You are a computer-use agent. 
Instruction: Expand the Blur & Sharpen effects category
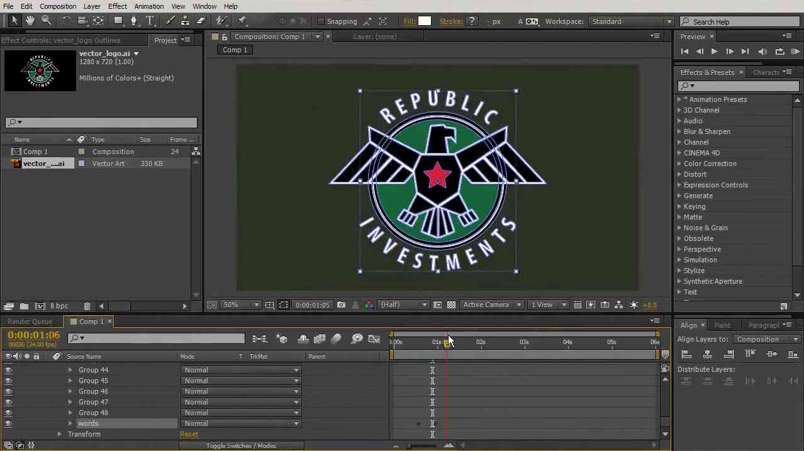coord(679,131)
